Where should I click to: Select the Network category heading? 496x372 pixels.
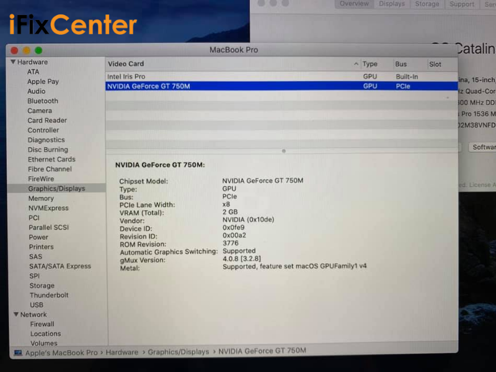(x=33, y=314)
